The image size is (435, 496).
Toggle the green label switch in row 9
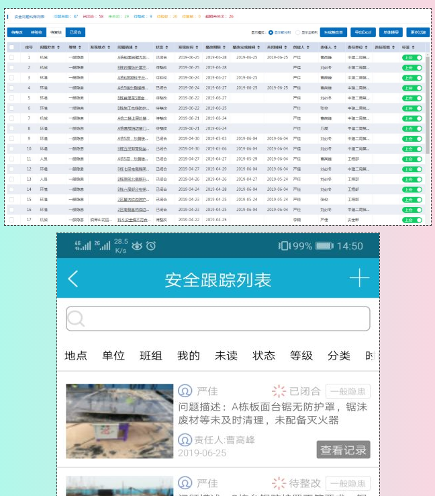[412, 139]
